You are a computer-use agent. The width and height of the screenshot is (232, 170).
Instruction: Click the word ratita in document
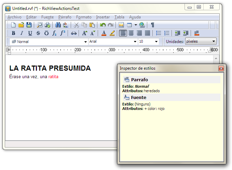53,77
